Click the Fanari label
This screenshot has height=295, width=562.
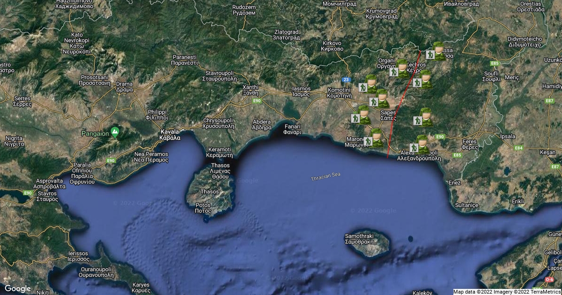[291, 129]
